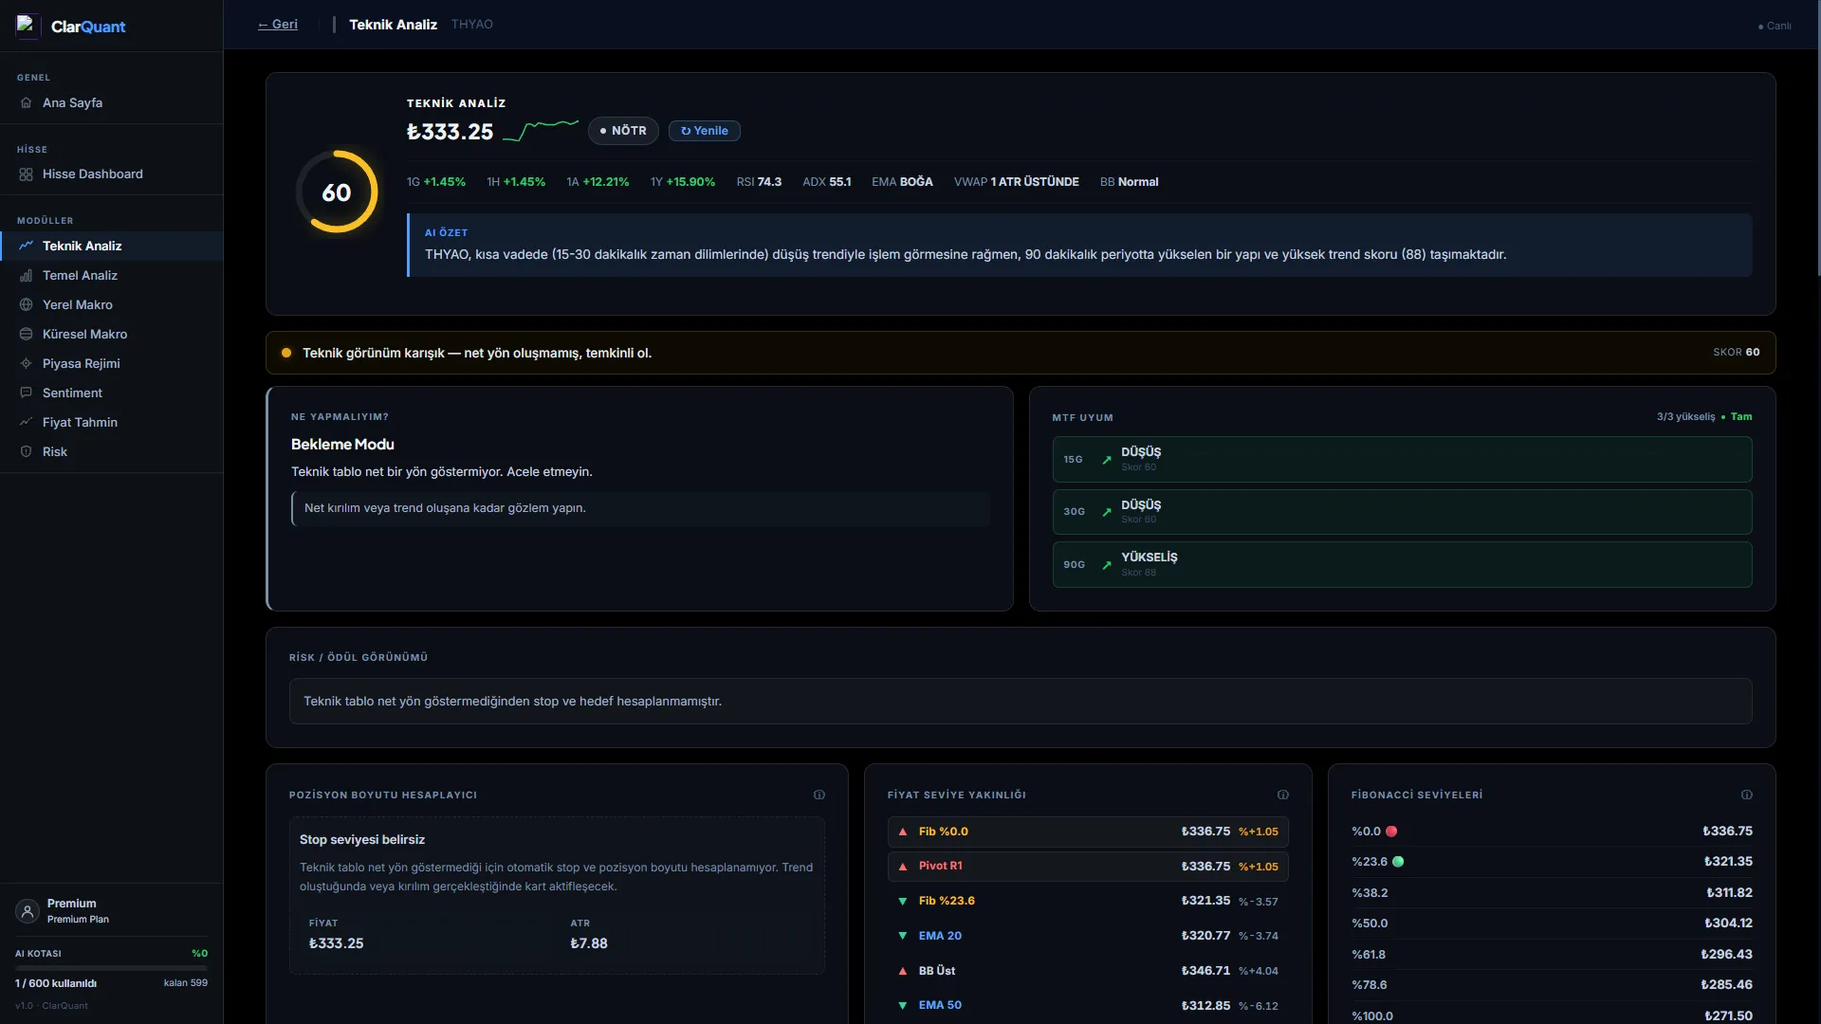Click the %38.2 Fibonacci level row

(x=1552, y=893)
